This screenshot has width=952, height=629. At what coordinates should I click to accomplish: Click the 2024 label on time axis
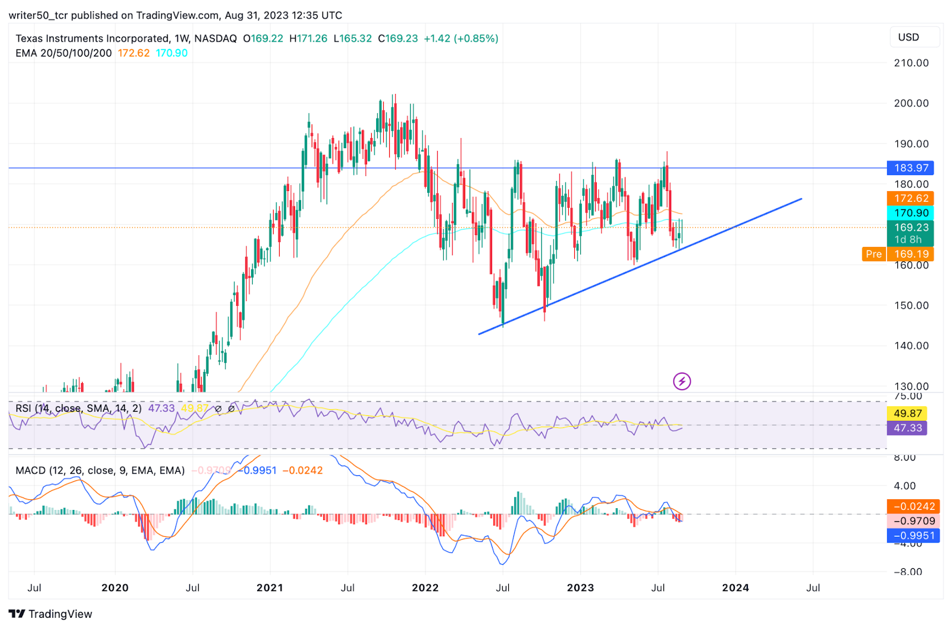(x=735, y=587)
